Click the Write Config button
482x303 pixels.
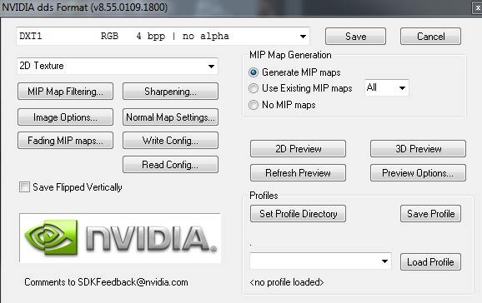[171, 141]
